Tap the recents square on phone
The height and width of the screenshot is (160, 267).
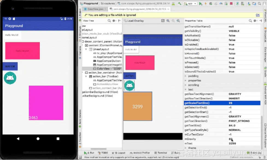pos(58,139)
